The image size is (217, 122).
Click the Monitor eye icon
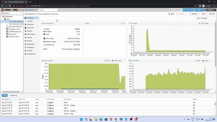click(x=25, y=38)
